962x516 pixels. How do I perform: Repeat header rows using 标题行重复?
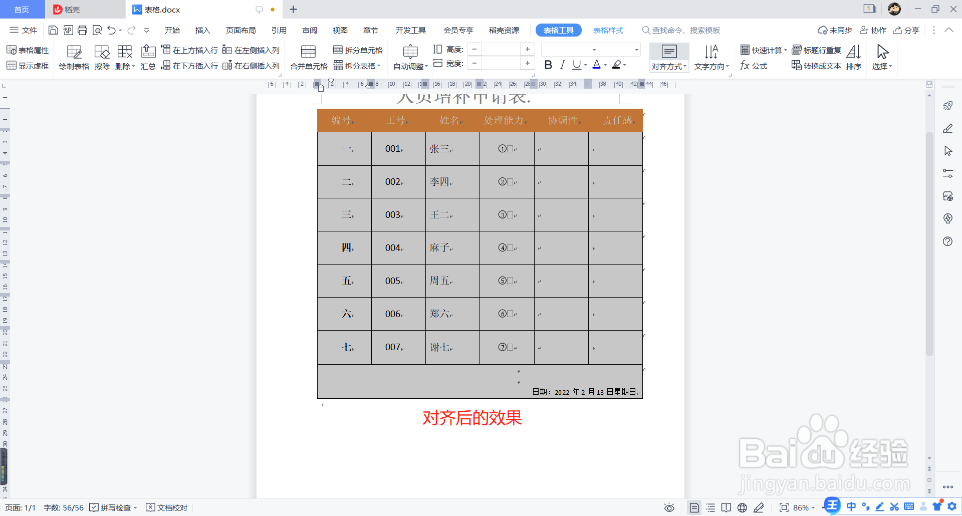click(x=817, y=50)
